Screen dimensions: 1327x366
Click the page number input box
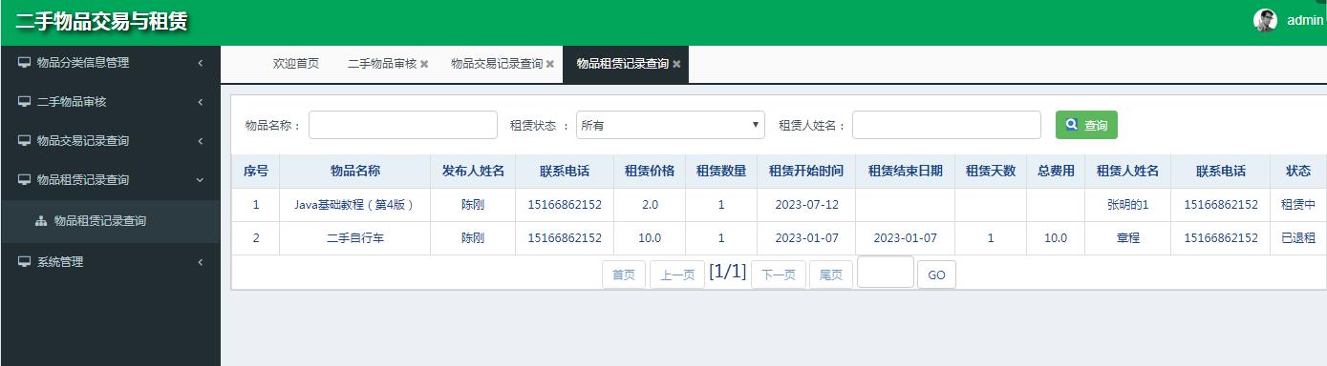pyautogui.click(x=886, y=272)
